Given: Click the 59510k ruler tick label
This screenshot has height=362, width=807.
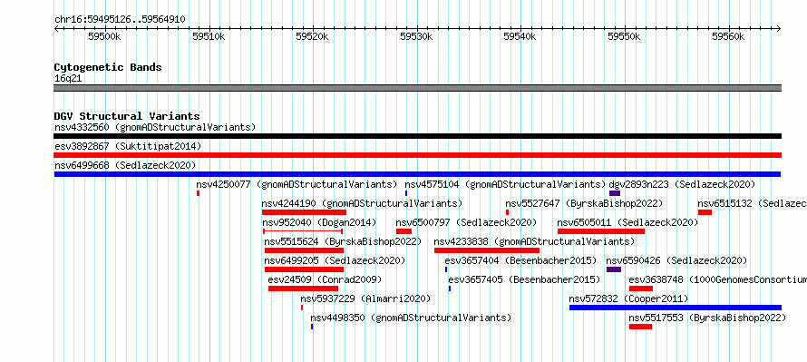Looking at the screenshot, I should pyautogui.click(x=209, y=36).
